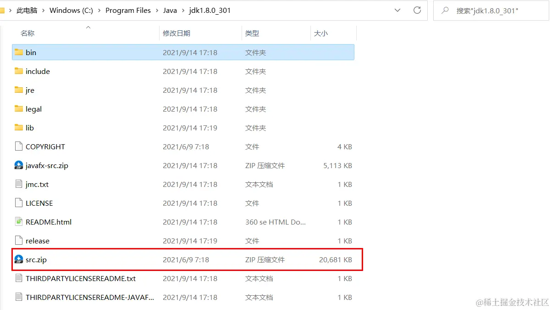
Task: Click the jre folder icon
Action: point(18,90)
